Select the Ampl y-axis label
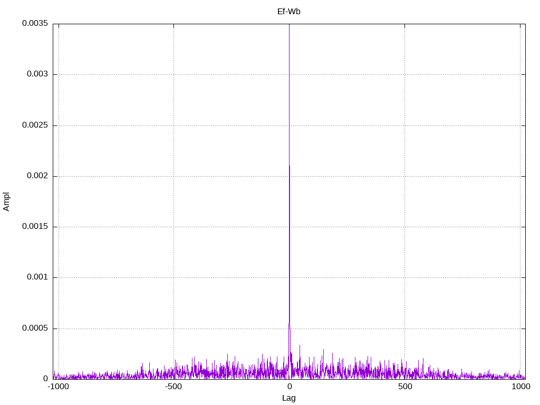 [6, 202]
